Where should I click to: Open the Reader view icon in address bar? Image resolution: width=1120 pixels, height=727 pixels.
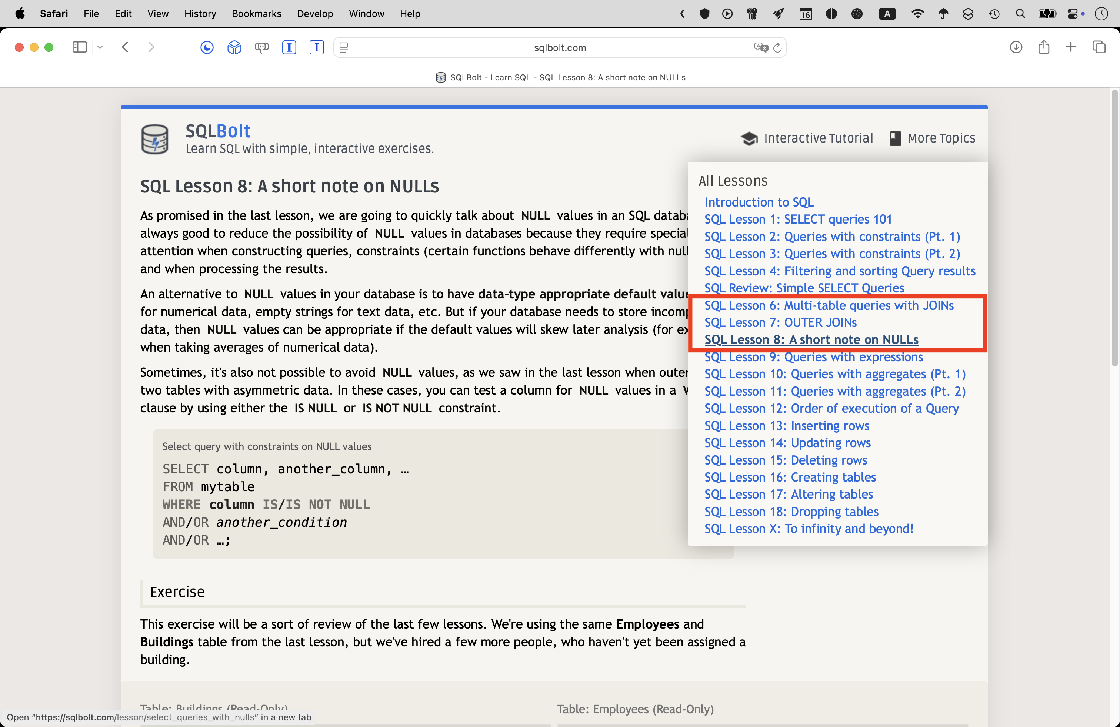click(x=344, y=47)
